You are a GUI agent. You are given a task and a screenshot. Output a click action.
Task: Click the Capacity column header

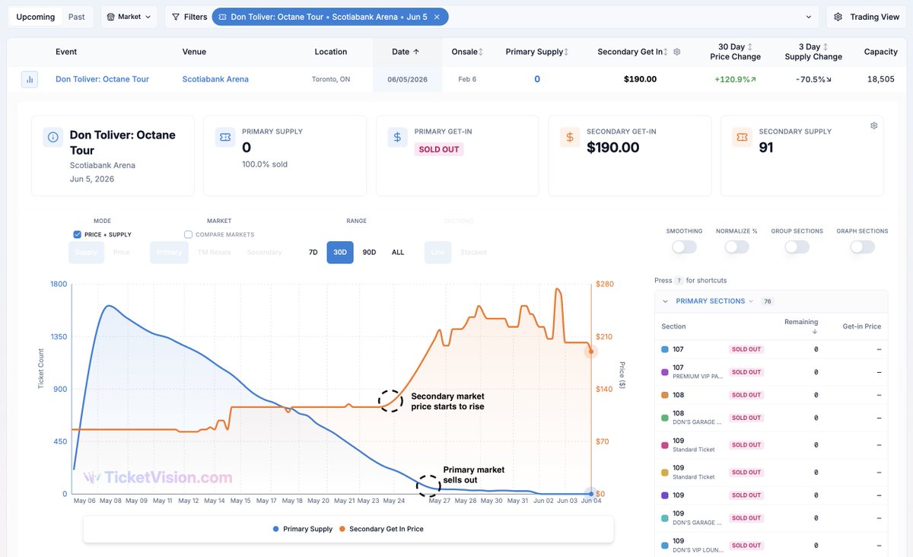[x=880, y=52]
